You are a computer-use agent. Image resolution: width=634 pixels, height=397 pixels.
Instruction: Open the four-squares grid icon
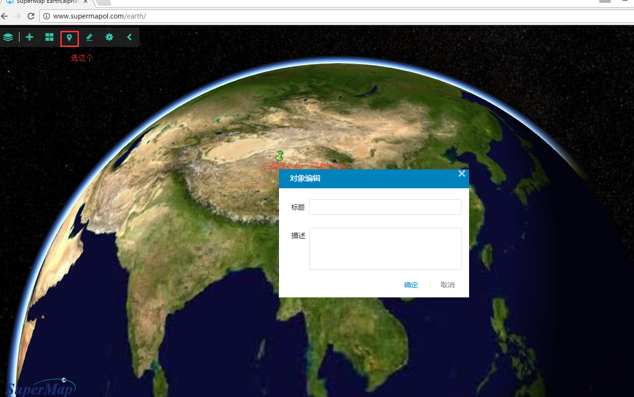[x=49, y=37]
